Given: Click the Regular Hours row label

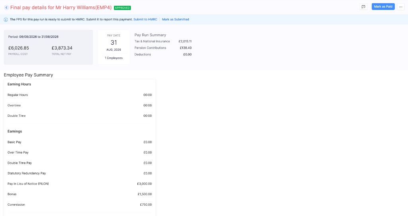Looking at the screenshot, I should (18, 95).
